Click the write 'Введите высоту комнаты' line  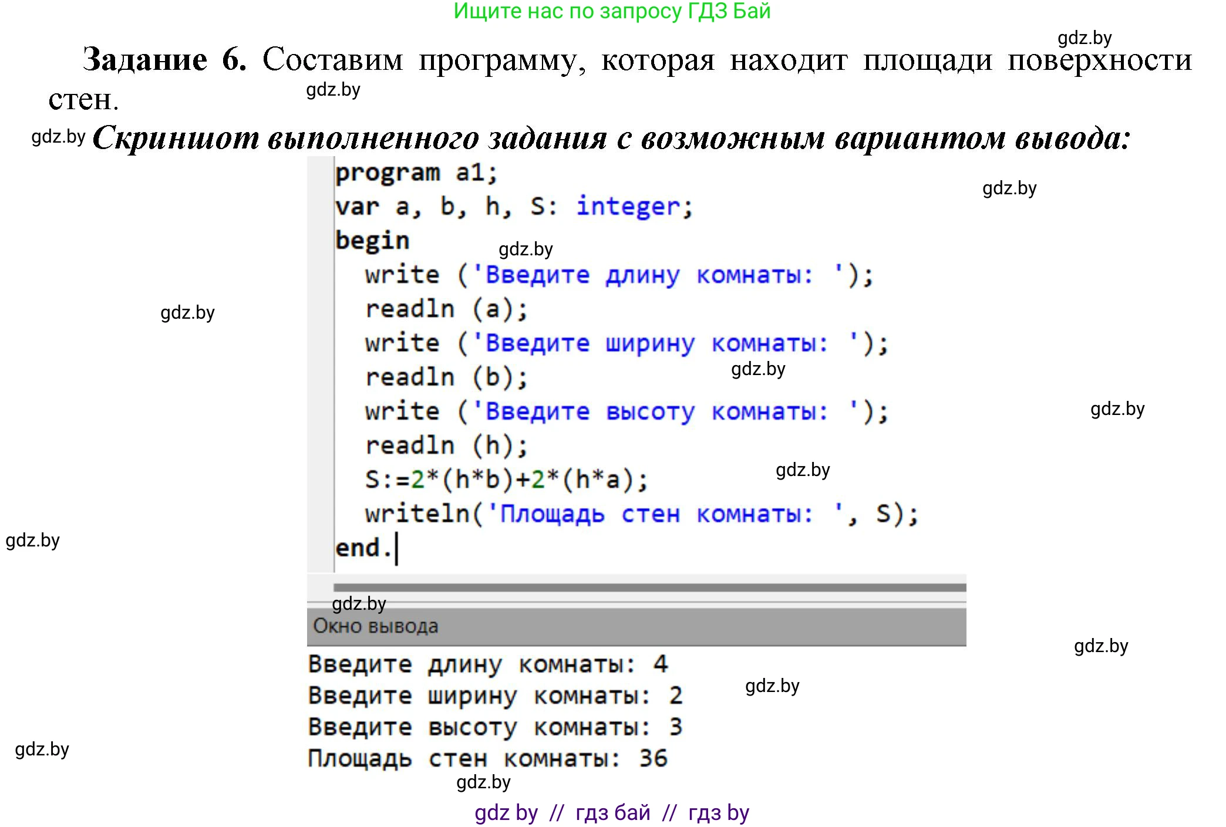pos(627,411)
